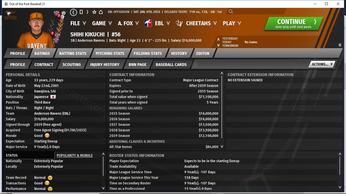Bookmark this page with the star icon
Viewport: 346px width, 194px height.
94,12
